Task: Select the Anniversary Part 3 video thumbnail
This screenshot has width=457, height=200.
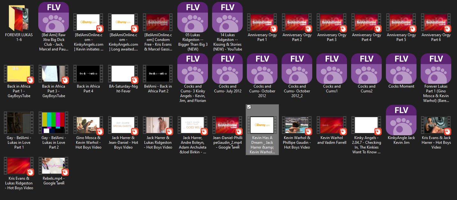Action: tap(332, 22)
